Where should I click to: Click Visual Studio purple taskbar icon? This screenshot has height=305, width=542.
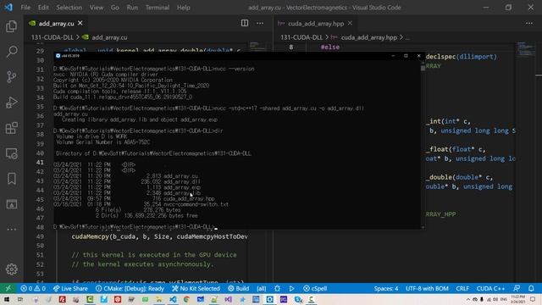[228, 299]
